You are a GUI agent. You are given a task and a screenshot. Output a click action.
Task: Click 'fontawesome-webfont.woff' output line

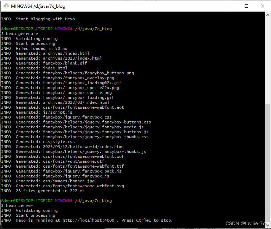click(64, 156)
